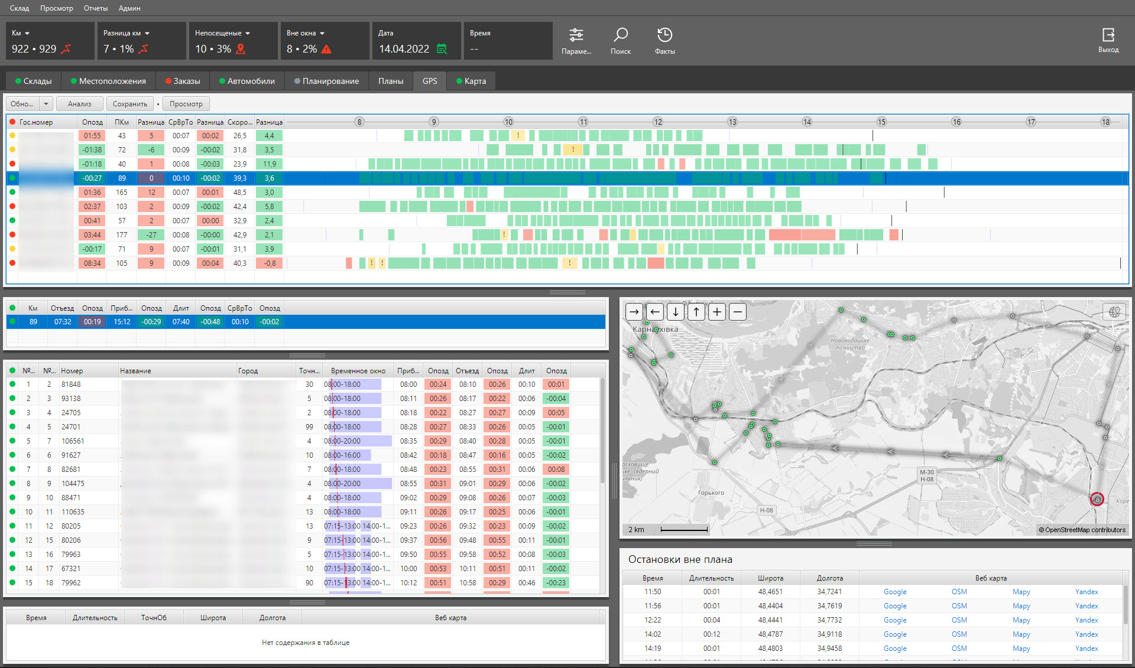Click the calendar icon next to 14.04.2022
The image size is (1135, 668).
coord(442,49)
